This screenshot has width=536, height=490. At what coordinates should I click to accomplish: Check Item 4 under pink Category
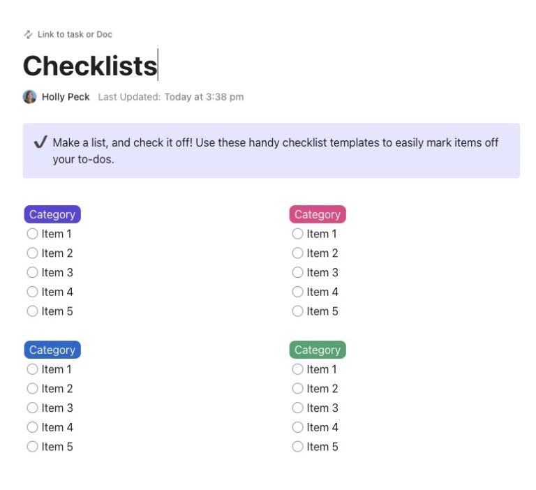click(x=298, y=292)
